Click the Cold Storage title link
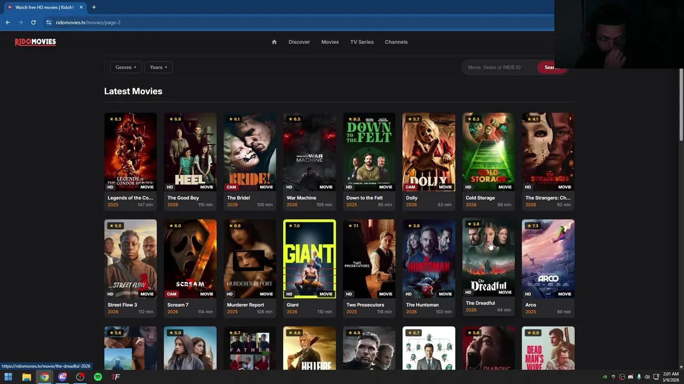 [x=480, y=198]
